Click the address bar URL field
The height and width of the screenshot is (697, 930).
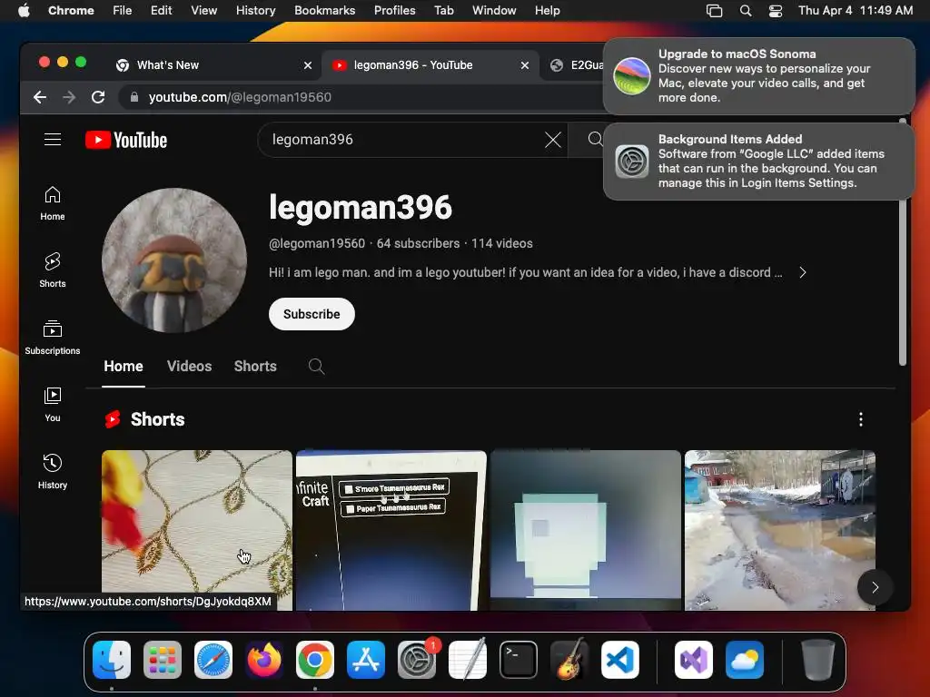coord(361,97)
